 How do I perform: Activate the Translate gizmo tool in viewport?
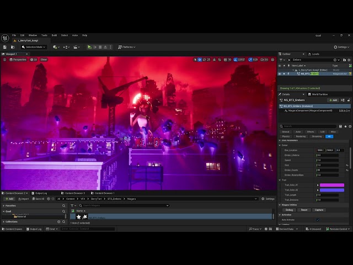click(x=200, y=60)
